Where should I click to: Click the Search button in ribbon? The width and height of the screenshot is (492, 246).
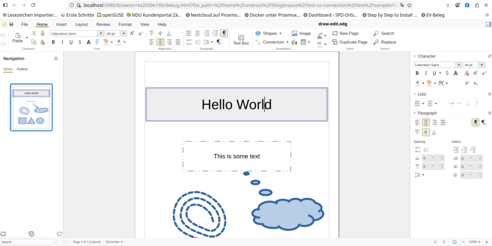[384, 33]
